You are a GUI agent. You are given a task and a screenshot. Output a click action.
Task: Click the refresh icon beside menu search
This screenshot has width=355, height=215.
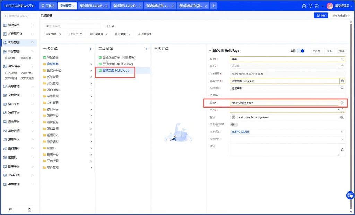(x=109, y=26)
